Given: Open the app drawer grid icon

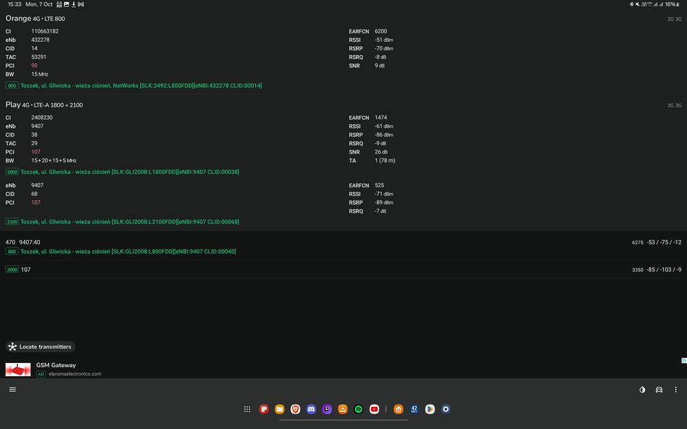Looking at the screenshot, I should click(x=247, y=409).
